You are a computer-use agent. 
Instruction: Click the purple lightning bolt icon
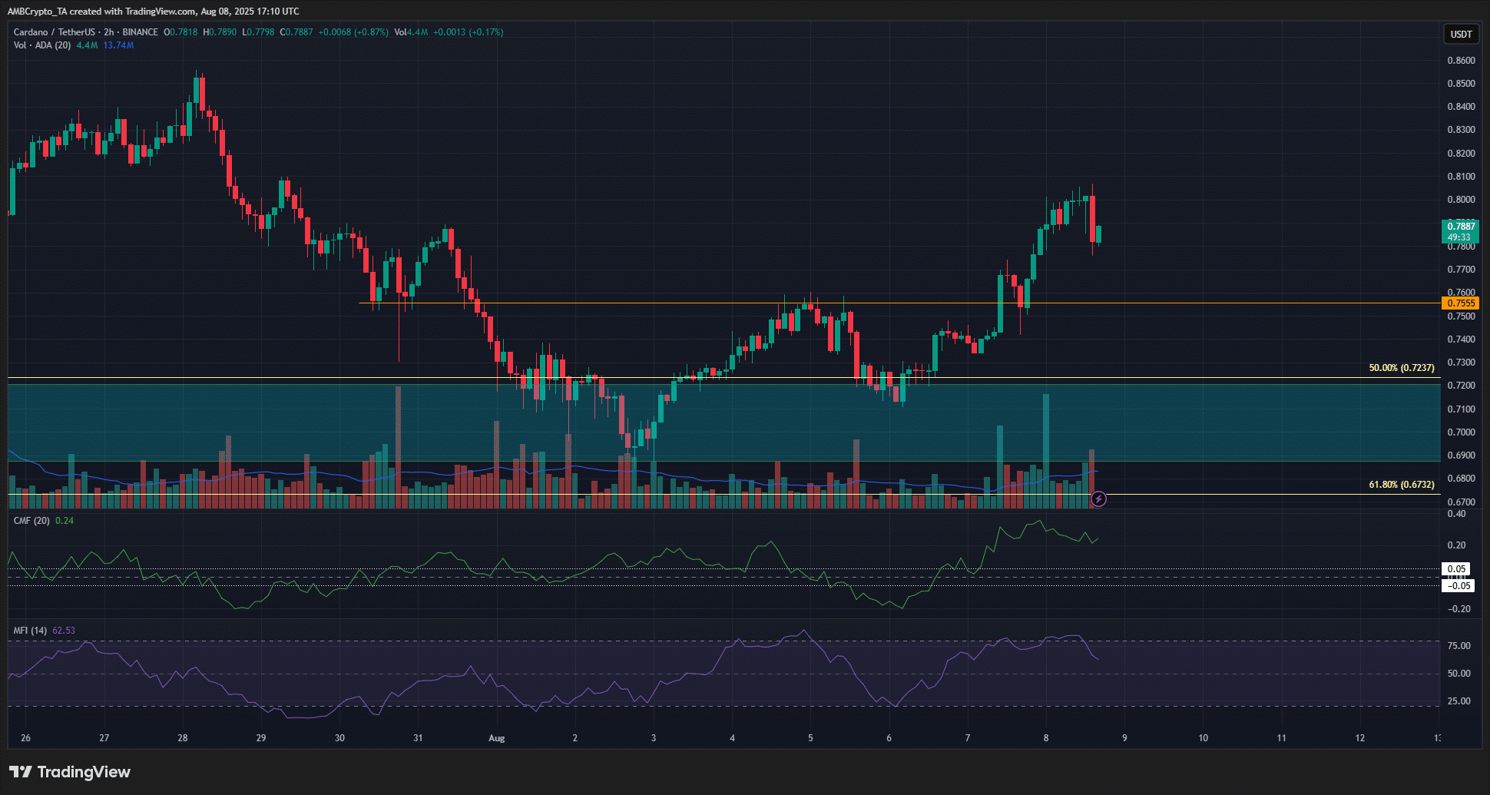point(1099,499)
